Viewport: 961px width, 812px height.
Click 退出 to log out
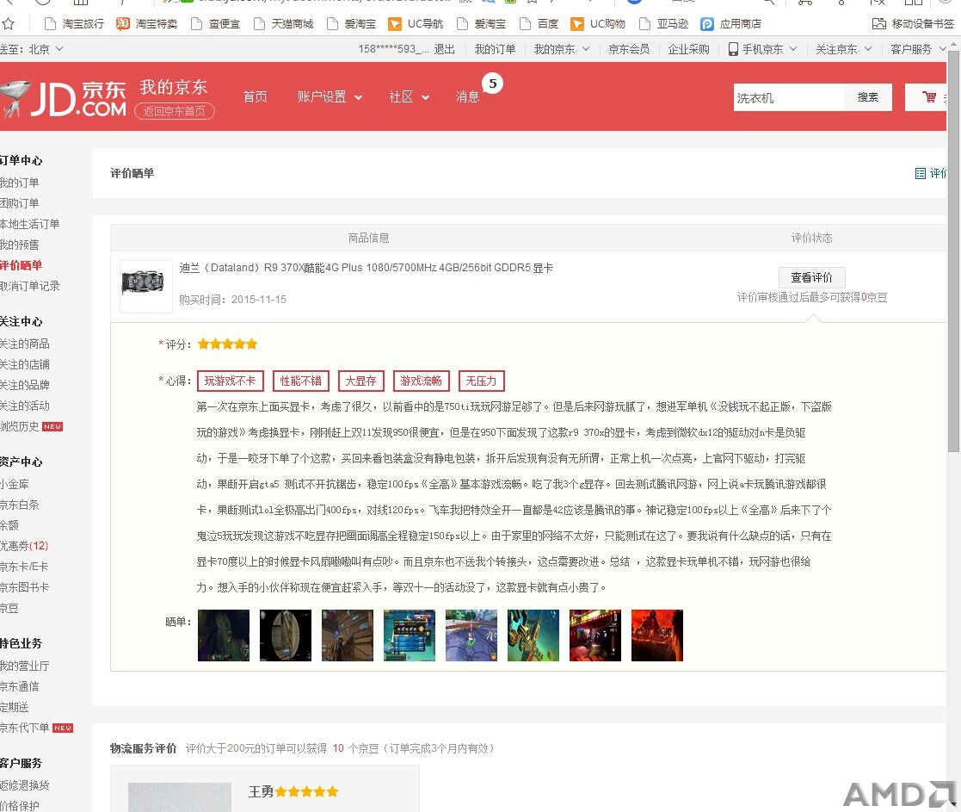pos(444,49)
